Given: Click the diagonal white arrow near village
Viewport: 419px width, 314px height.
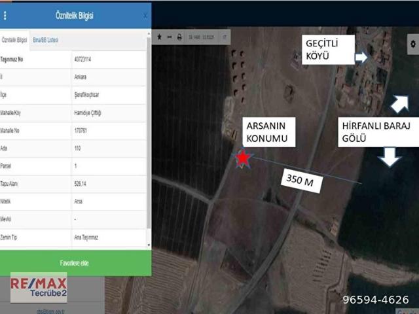Looking at the screenshot, I should point(399,103).
